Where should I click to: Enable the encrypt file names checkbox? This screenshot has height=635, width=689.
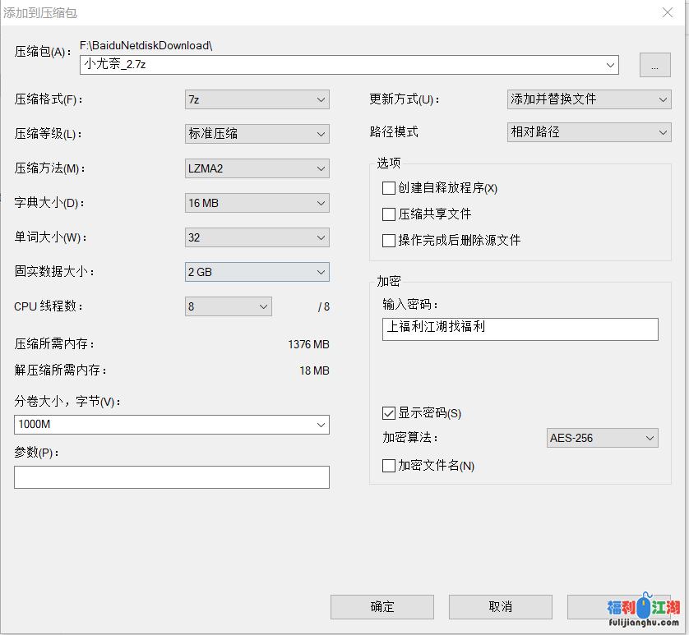coord(389,466)
